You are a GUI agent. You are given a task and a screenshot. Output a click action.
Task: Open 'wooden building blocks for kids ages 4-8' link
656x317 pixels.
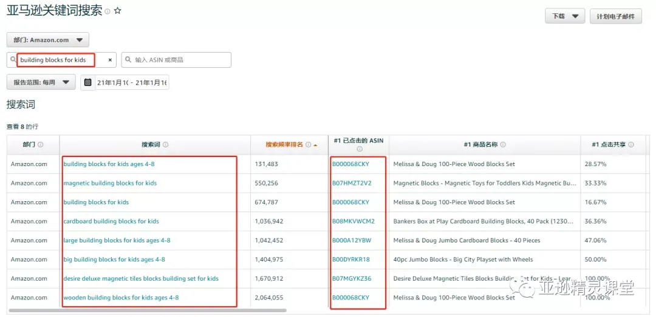[x=121, y=298]
